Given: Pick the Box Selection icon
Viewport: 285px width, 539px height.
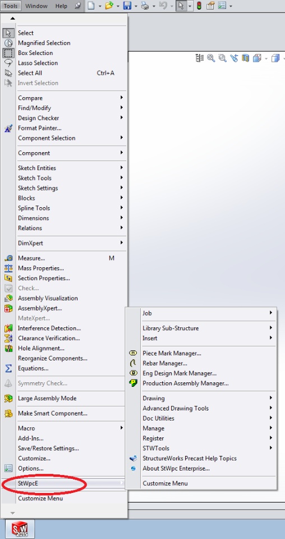Looking at the screenshot, I should [x=8, y=53].
